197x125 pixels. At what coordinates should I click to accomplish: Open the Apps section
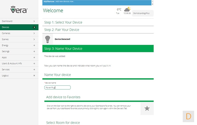pos(19,57)
